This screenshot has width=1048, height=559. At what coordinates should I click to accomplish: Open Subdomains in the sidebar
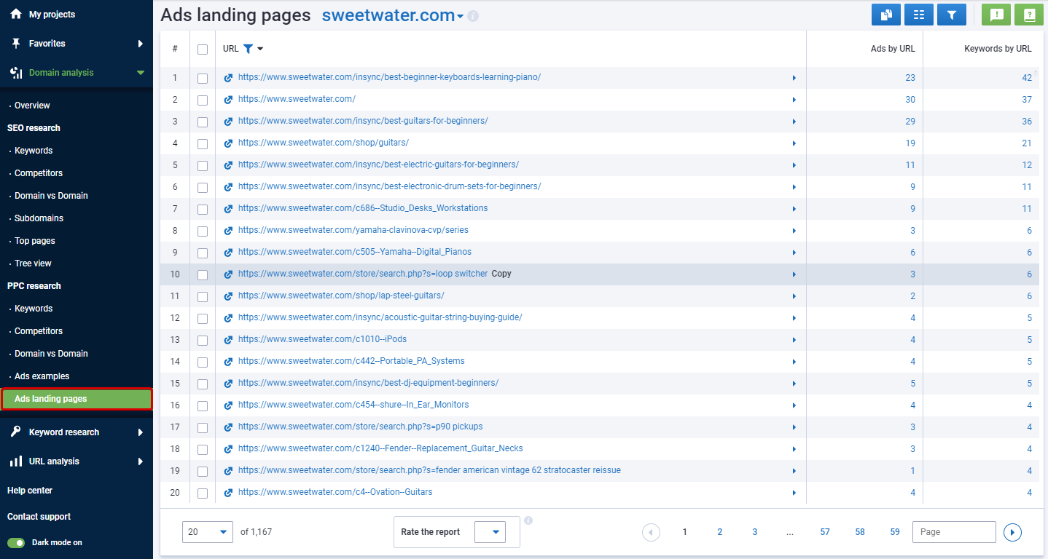39,218
